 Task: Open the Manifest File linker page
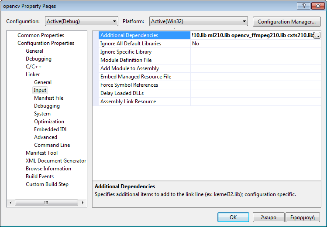tap(48, 98)
